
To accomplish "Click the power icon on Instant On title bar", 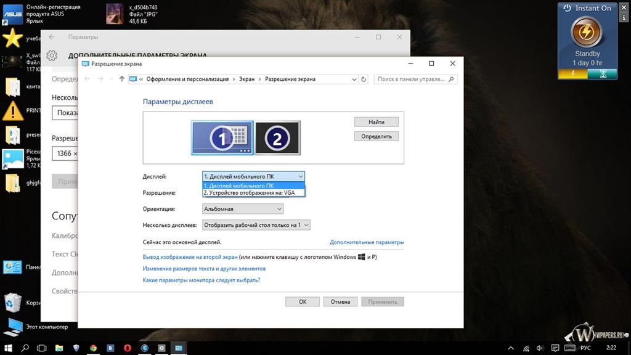I will tap(566, 7).
